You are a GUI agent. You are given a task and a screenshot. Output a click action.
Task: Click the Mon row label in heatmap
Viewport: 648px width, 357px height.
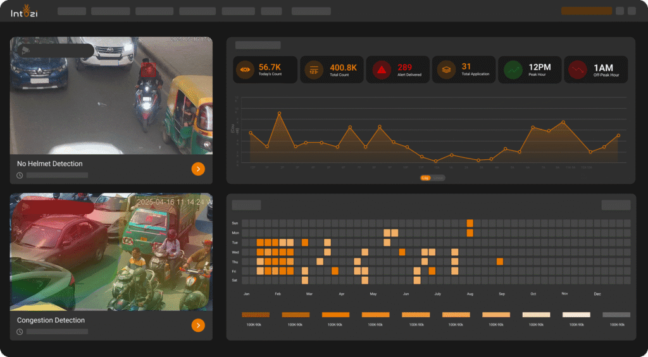(x=235, y=233)
